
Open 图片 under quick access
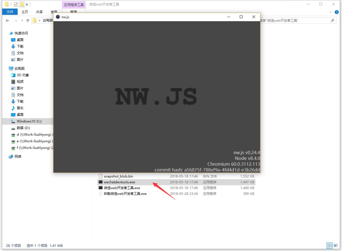tap(17, 59)
